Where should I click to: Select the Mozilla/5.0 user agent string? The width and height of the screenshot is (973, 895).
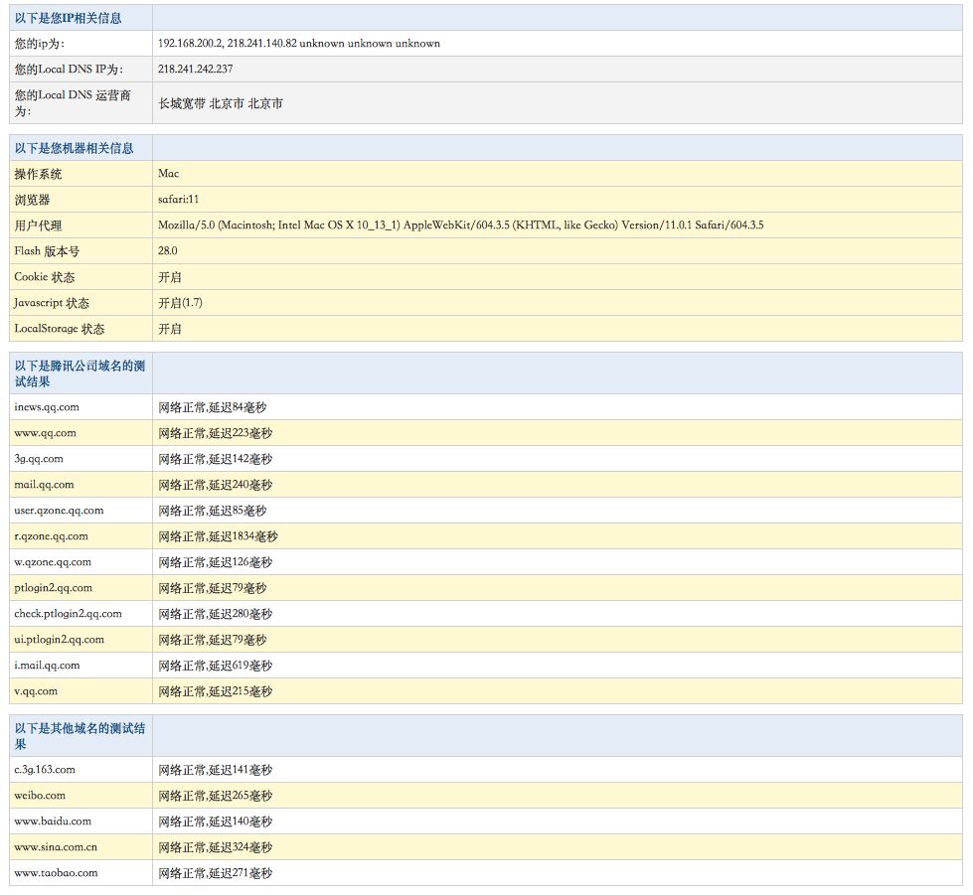[460, 225]
